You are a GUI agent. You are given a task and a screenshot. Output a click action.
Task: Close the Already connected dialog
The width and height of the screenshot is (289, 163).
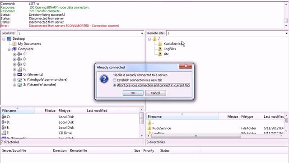point(186,66)
